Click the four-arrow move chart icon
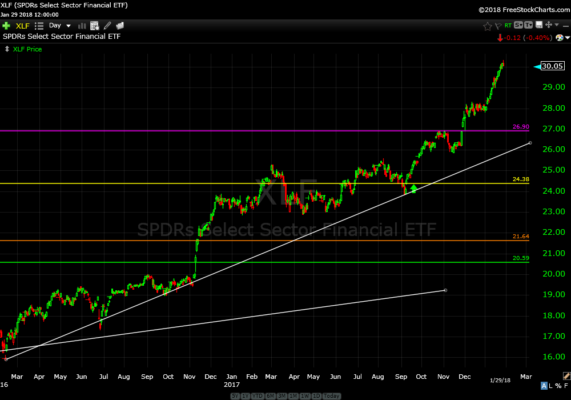 [548, 25]
